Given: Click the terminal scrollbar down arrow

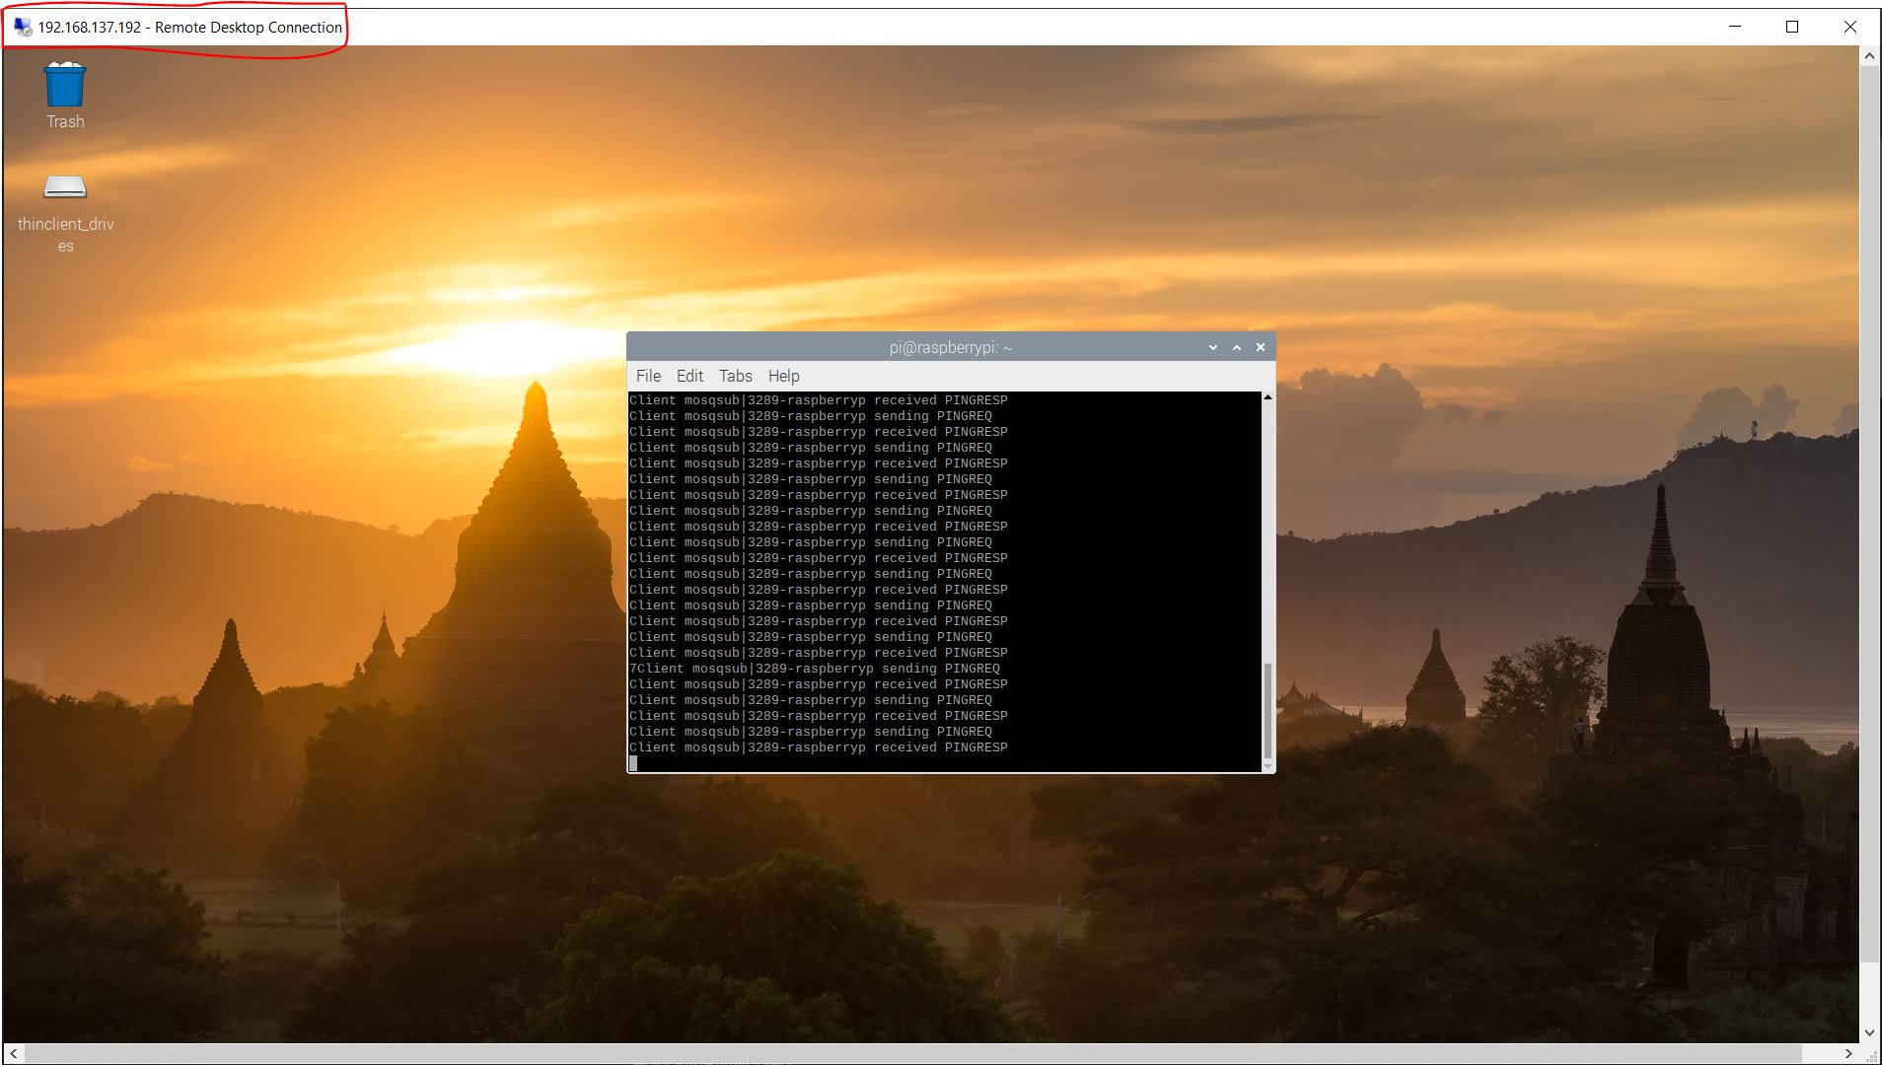Looking at the screenshot, I should [x=1267, y=765].
